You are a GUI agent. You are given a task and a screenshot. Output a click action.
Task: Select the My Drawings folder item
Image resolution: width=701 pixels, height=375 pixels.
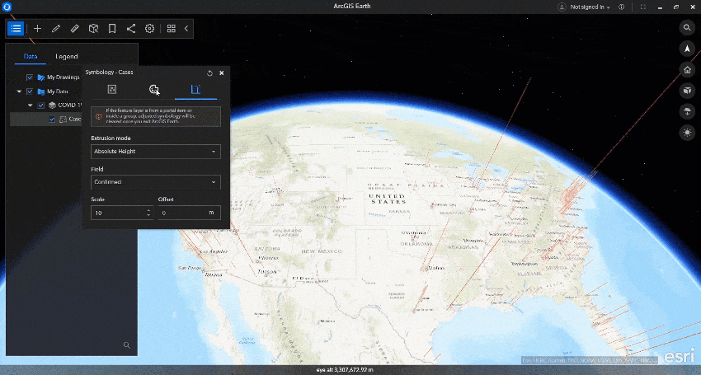pyautogui.click(x=59, y=77)
